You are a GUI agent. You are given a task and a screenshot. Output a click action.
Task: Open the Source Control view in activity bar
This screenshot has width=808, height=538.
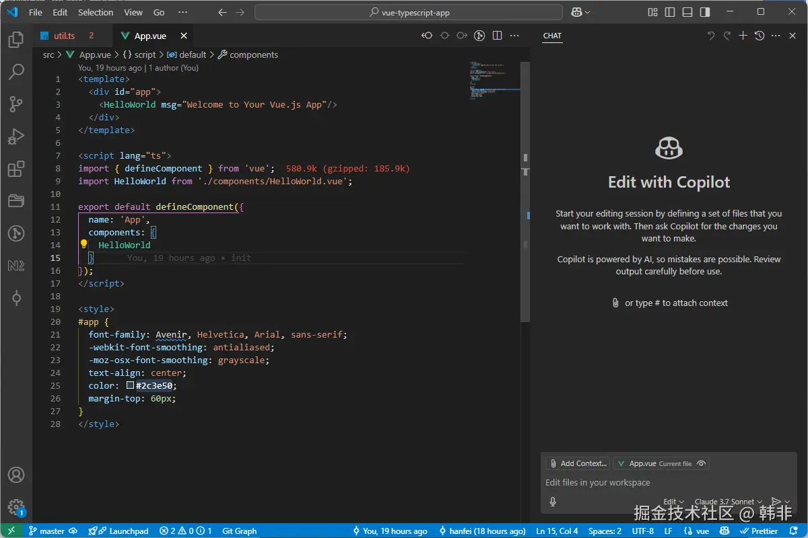coord(15,104)
